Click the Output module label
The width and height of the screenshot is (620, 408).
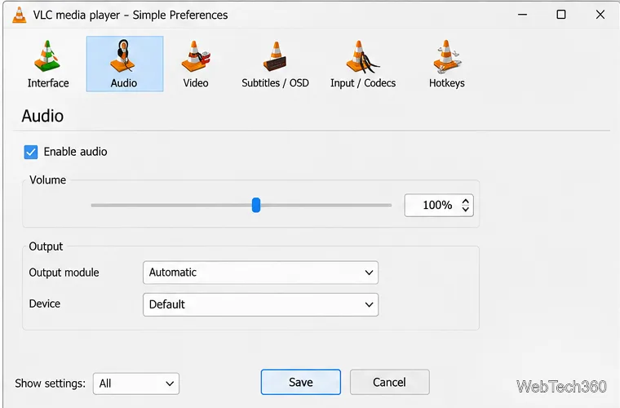(64, 273)
